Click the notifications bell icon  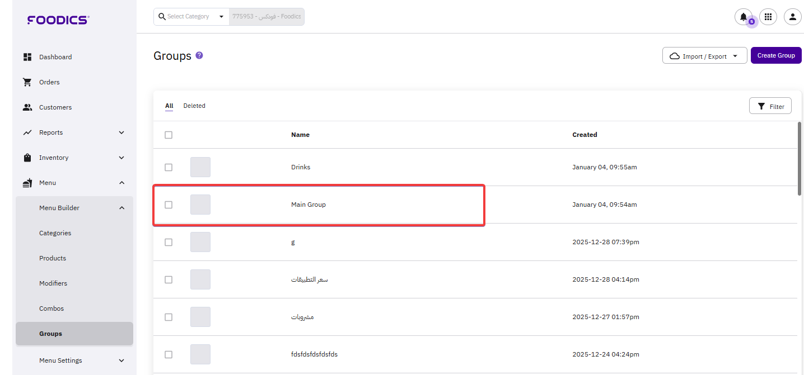coord(743,17)
